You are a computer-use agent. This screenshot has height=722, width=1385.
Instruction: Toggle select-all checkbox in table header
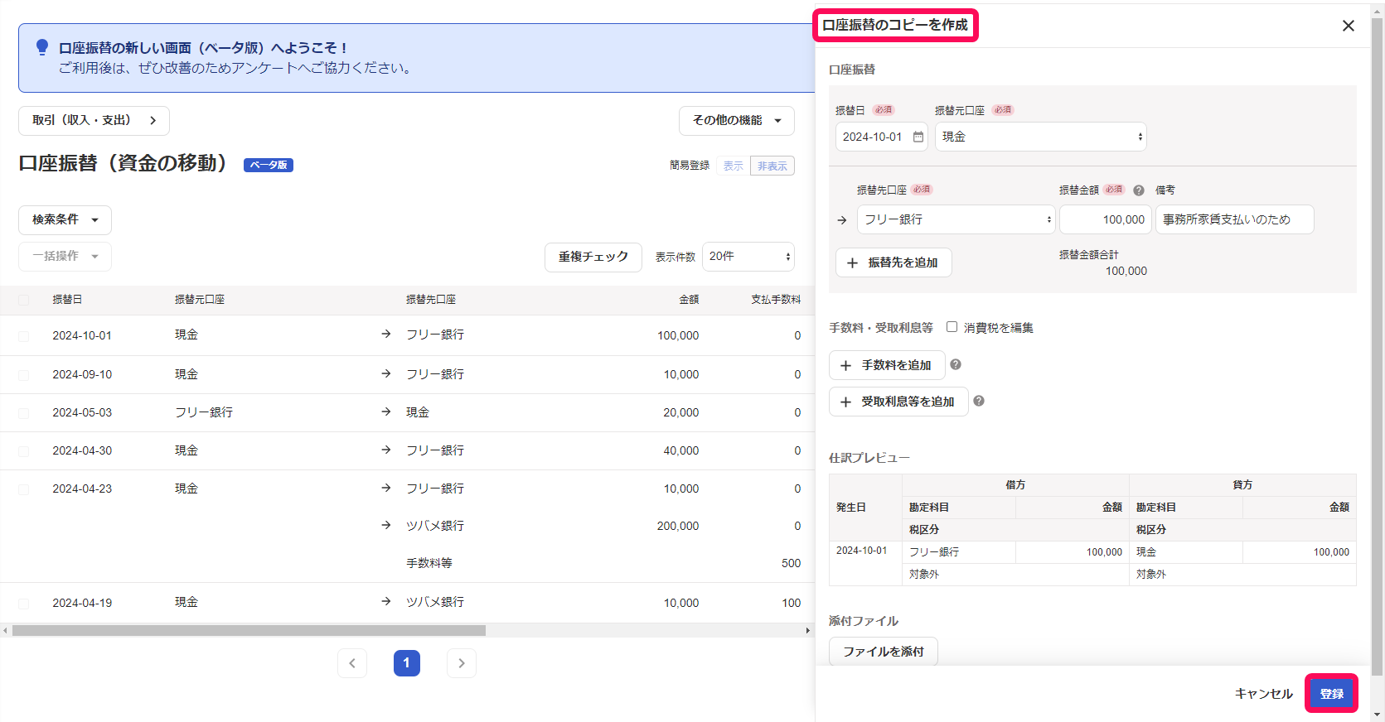tap(23, 300)
